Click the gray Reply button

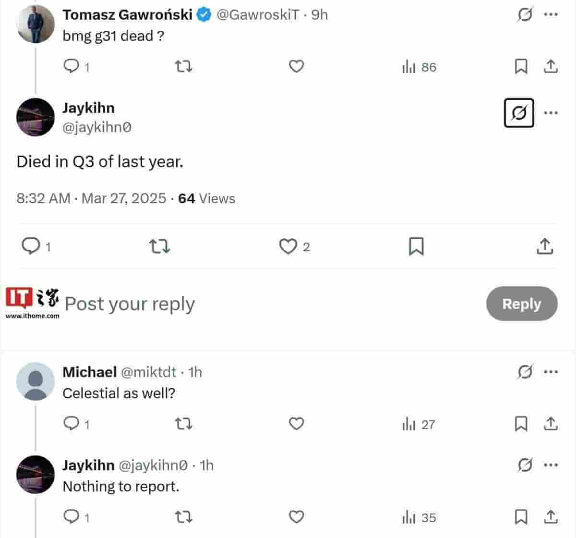[x=521, y=304]
